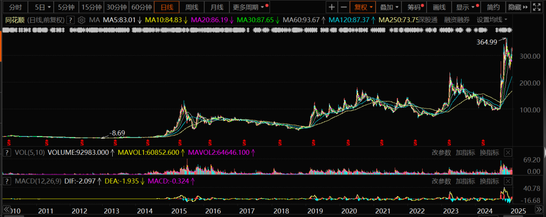Viewport: 546px width, 217px height.
Task: Jump timeline backward with double-left arrows
Action: pos(6,209)
